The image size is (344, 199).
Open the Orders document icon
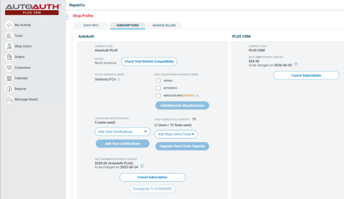pyautogui.click(x=9, y=57)
